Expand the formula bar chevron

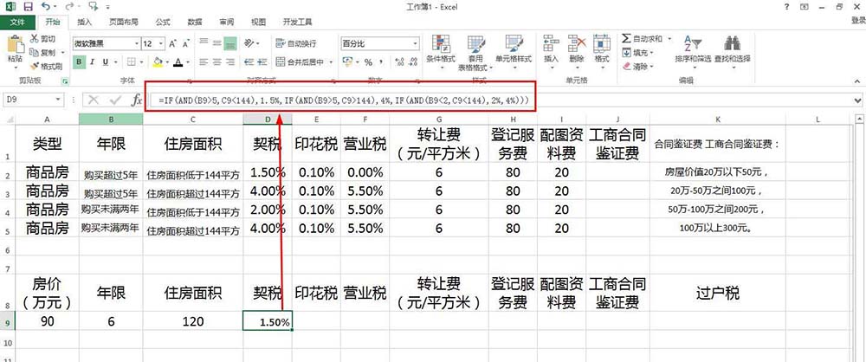click(857, 100)
